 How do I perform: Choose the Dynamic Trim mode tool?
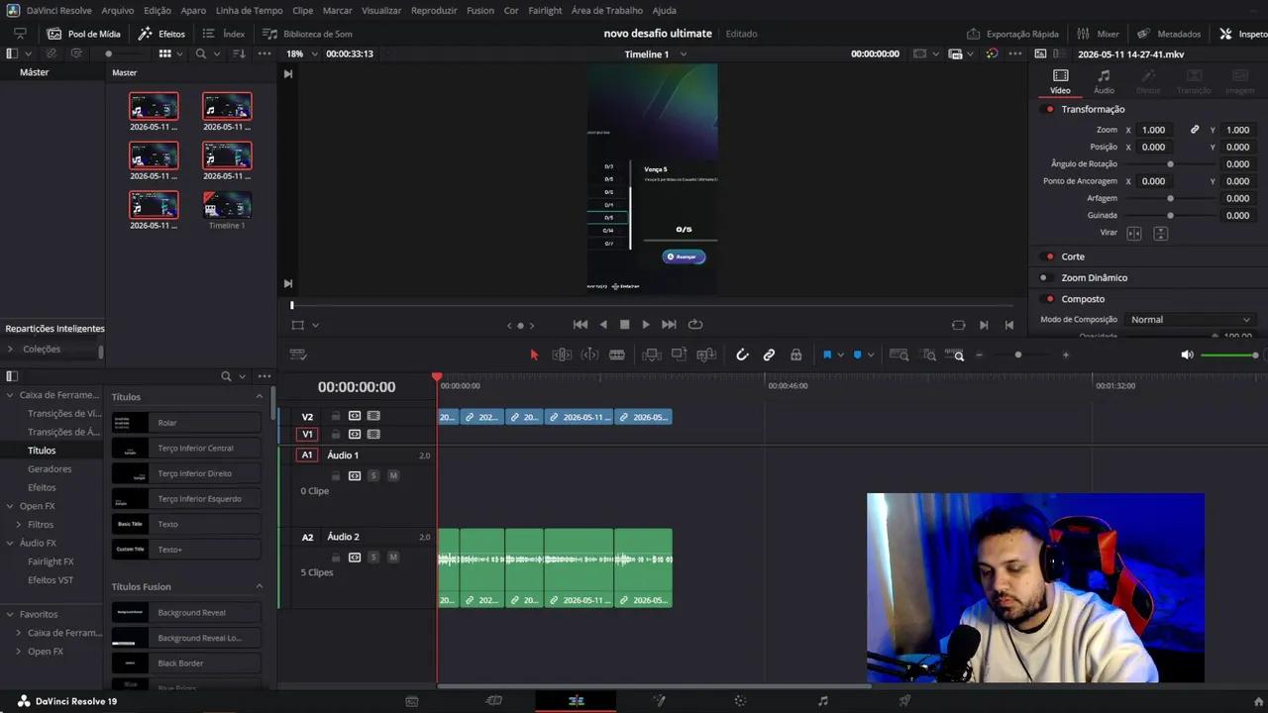[x=589, y=355]
